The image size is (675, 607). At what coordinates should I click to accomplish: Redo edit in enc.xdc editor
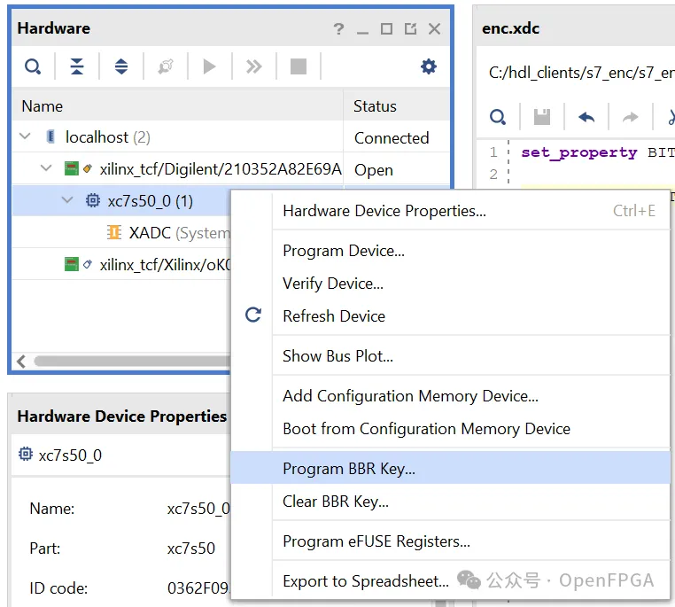pyautogui.click(x=631, y=117)
